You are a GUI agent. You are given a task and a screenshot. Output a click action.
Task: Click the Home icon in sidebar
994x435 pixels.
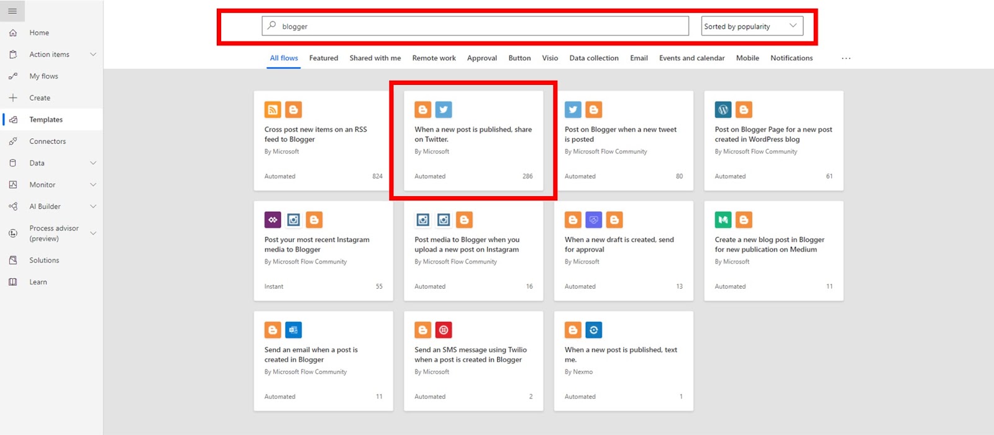click(x=13, y=33)
